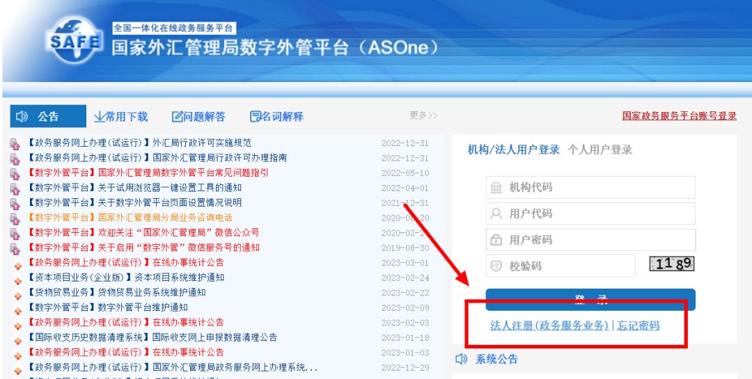The height and width of the screenshot is (379, 752).
Task: Open 国家政务服务平台账号登录 link
Action: point(679,115)
